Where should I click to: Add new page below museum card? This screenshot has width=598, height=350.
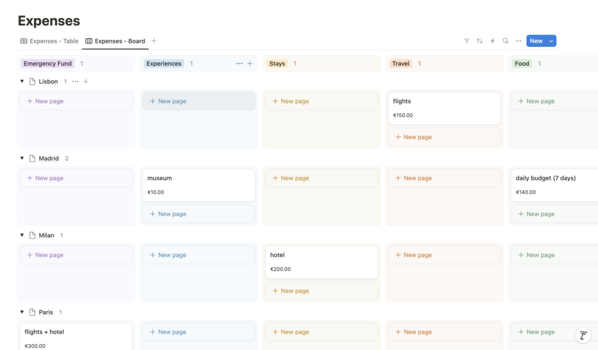[199, 214]
